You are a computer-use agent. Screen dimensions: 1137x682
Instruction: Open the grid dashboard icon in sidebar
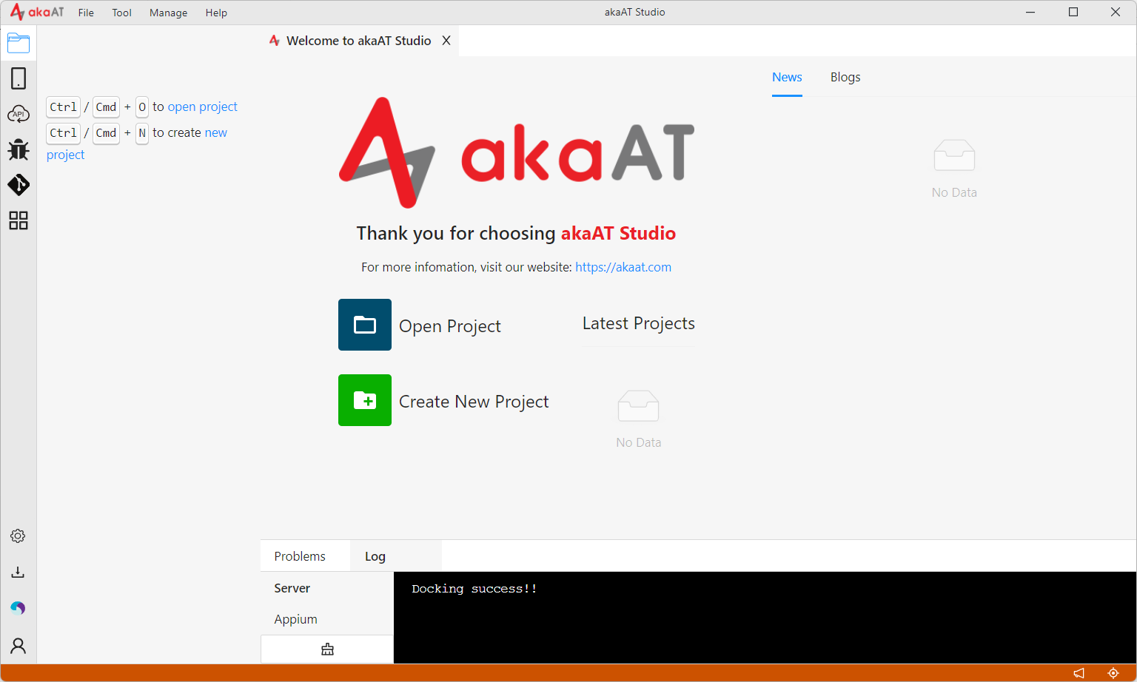click(x=19, y=220)
